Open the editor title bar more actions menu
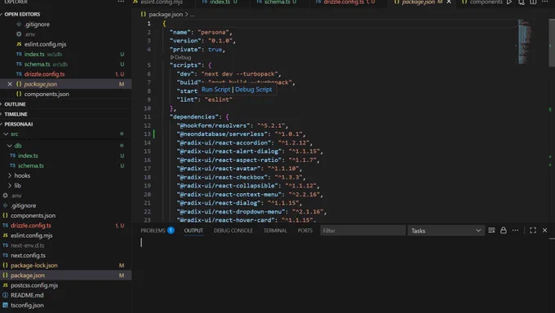555x313 pixels. point(544,2)
